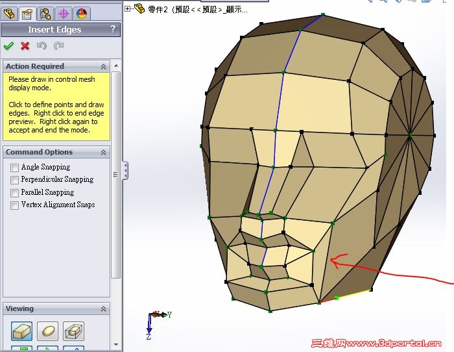Select the control mesh box display mode
The height and width of the screenshot is (352, 454).
pos(21,331)
